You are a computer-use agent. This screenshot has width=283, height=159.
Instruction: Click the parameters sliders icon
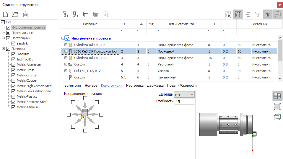click(248, 14)
